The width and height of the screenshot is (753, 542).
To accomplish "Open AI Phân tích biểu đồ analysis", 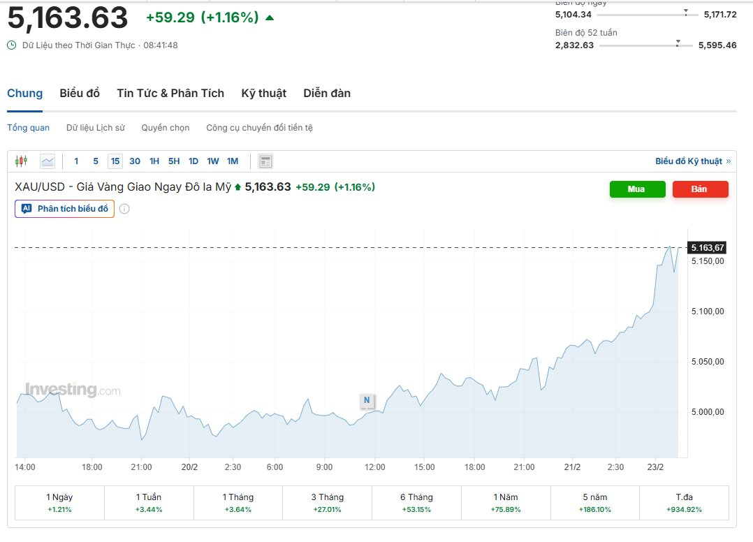I will coord(64,209).
